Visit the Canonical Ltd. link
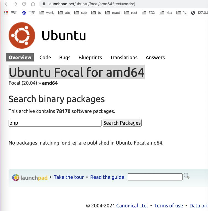Image resolution: width=208 pixels, height=211 pixels. coord(132,206)
